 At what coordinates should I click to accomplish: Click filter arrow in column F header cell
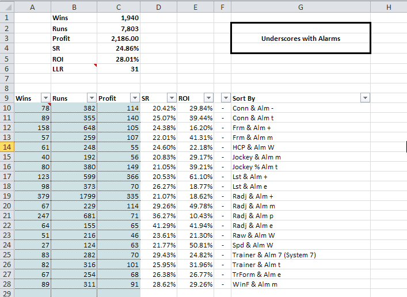click(225, 98)
